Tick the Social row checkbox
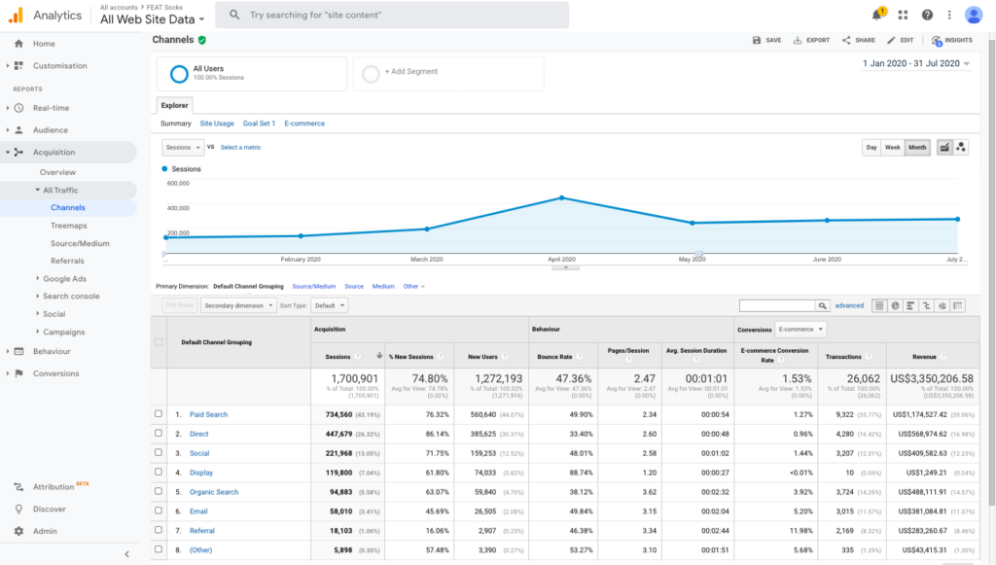996x565 pixels. 159,452
